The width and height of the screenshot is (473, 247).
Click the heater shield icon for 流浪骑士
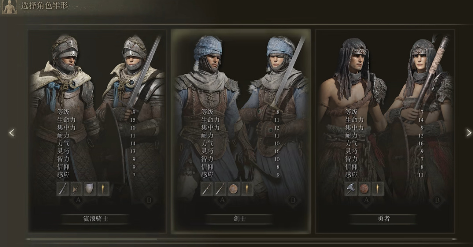(90, 189)
